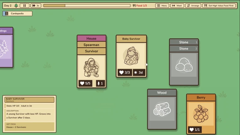The width and height of the screenshot is (240, 135).
Task: Toggle the 3x fast-forward speed
Action: point(36,6)
